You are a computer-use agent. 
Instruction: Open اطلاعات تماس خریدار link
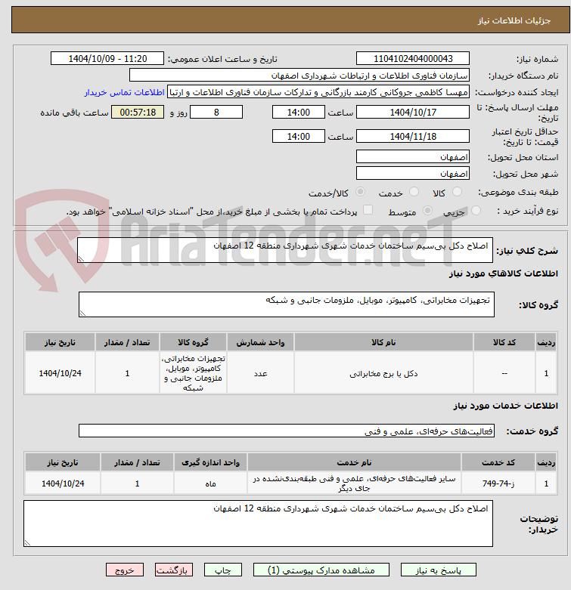coord(124,92)
